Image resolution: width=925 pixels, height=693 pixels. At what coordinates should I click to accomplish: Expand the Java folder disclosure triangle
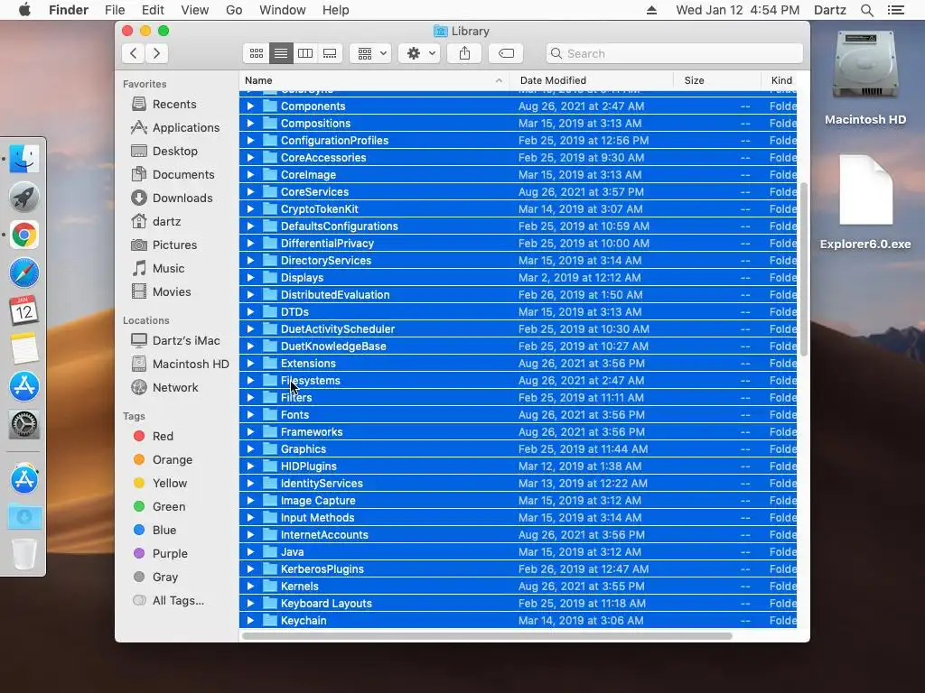[x=250, y=552]
